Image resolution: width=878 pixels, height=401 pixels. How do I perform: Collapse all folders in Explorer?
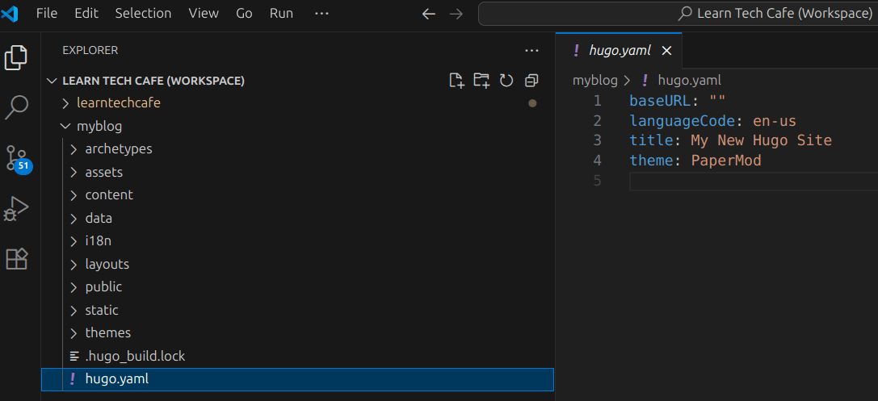(531, 81)
